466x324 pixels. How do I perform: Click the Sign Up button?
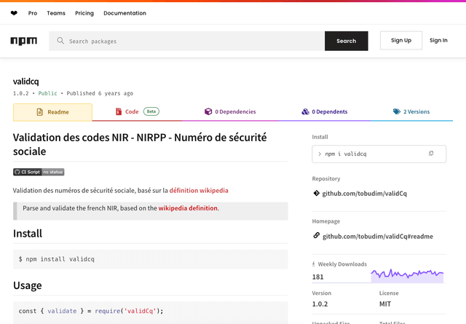(400, 41)
